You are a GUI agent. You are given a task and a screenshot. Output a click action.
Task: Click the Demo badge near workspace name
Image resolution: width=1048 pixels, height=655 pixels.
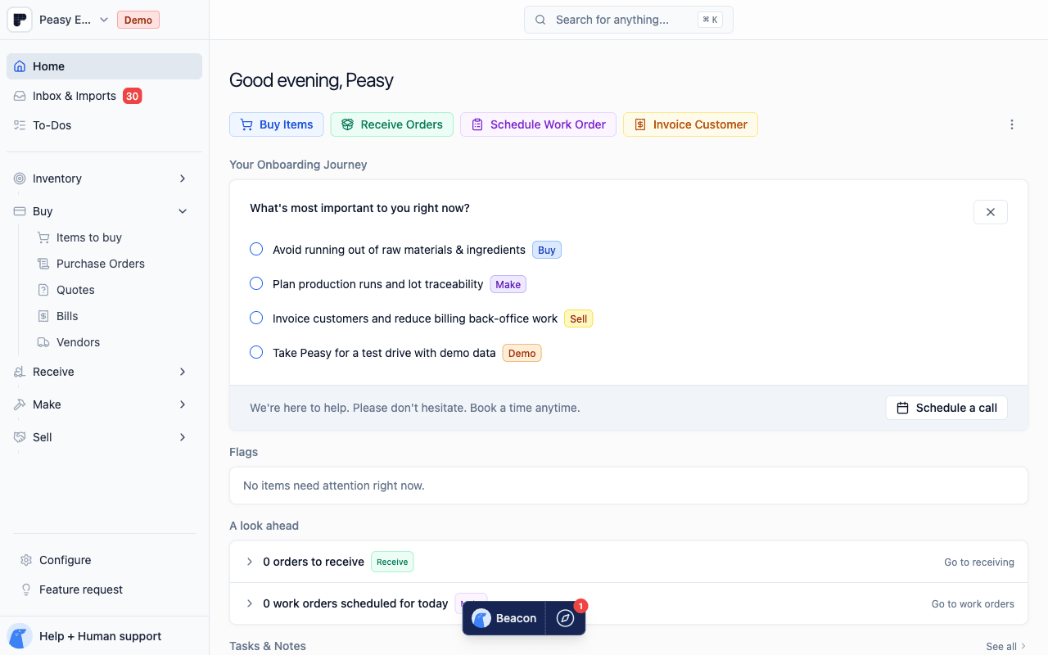[x=138, y=20]
